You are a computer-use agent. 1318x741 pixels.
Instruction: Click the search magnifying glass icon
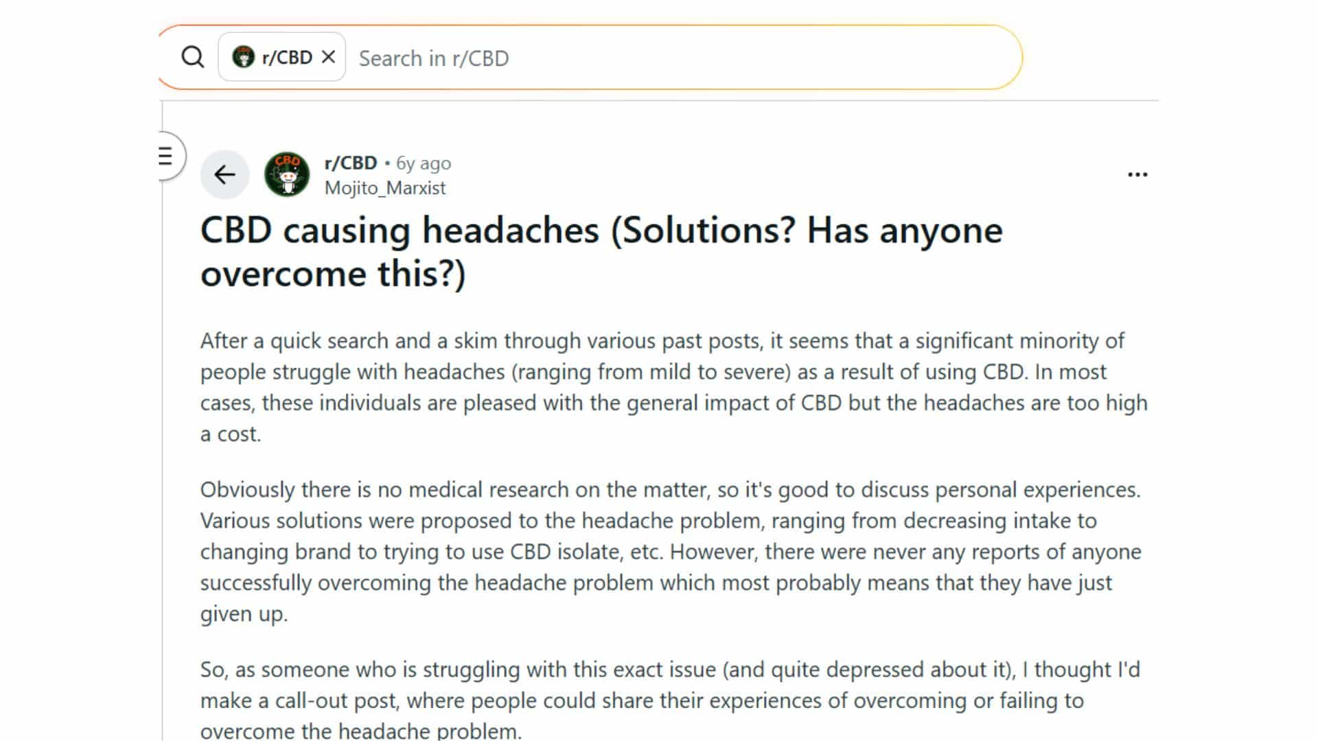(x=194, y=58)
